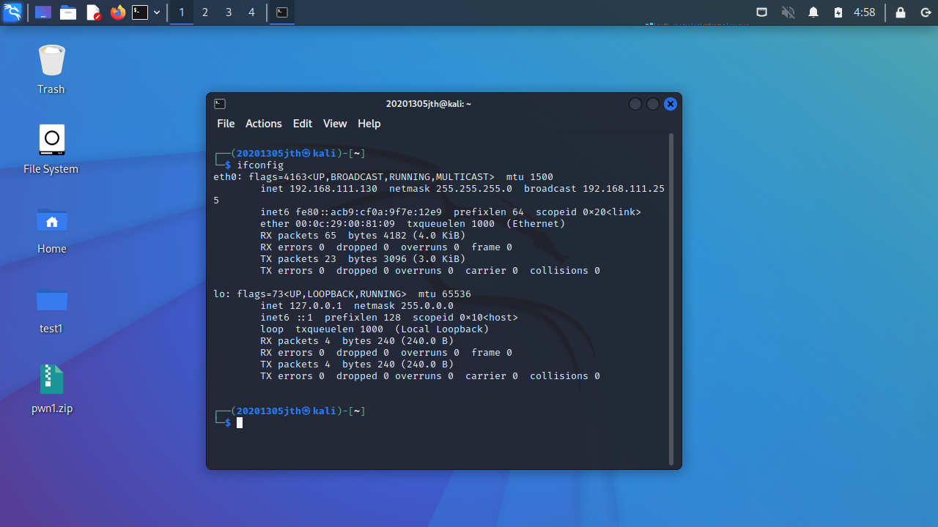This screenshot has height=527, width=938.
Task: Open the log out session icon
Action: pos(926,12)
